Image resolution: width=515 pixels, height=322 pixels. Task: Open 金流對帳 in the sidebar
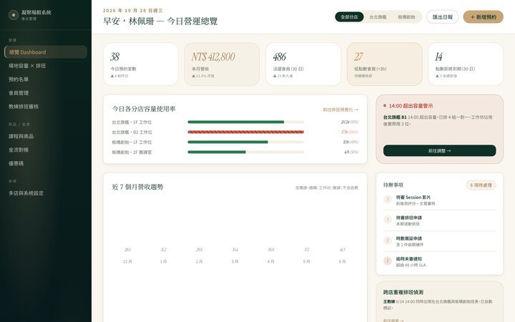pyautogui.click(x=46, y=150)
